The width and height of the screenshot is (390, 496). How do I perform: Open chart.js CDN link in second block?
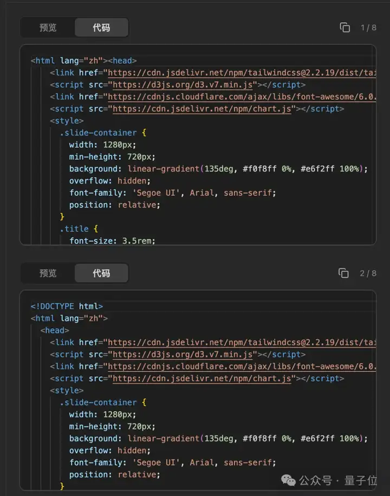[202, 378]
